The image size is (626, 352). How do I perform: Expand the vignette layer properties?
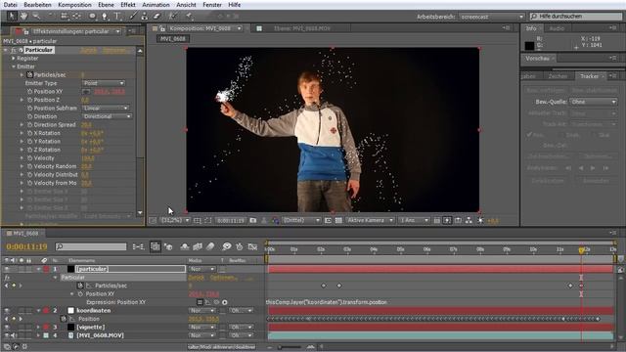tap(38, 328)
